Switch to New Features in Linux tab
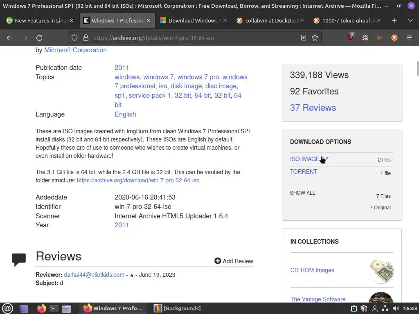Viewport: 419px width, 314px height. tap(40, 20)
